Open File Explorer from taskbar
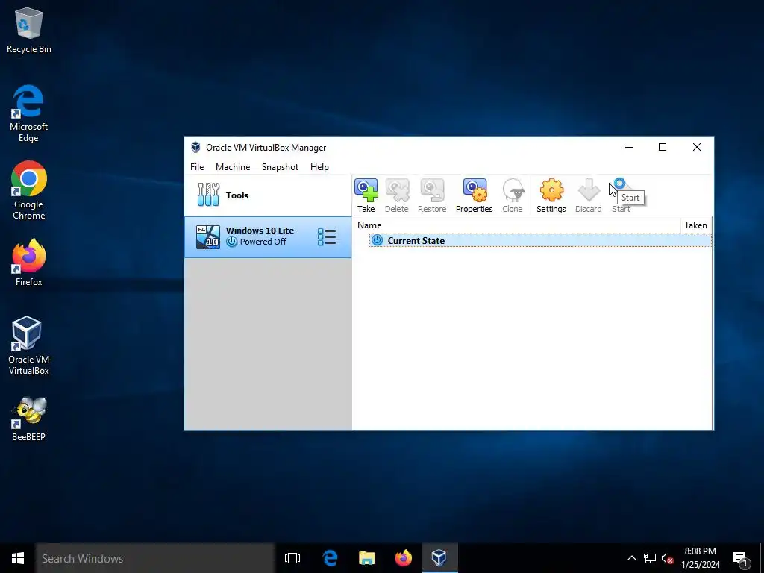The height and width of the screenshot is (573, 764). [366, 558]
